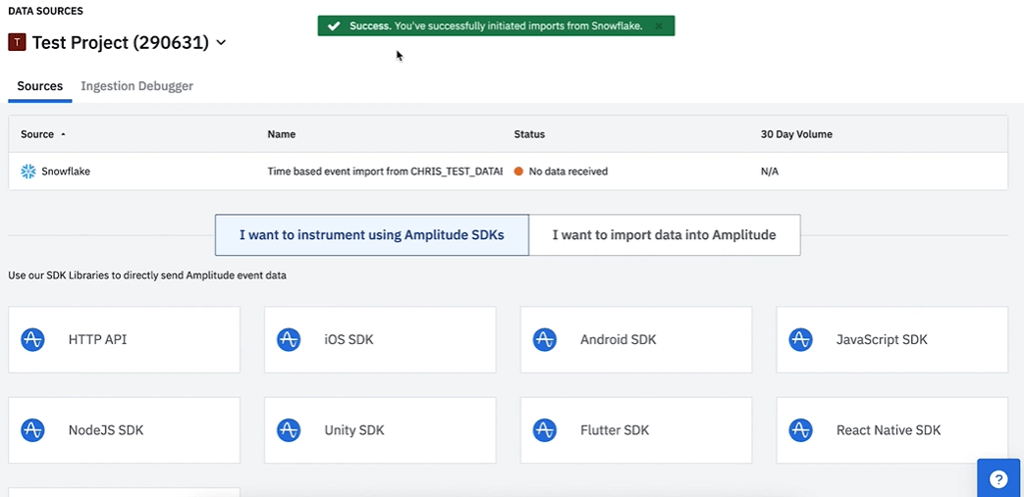
Task: Click the 30 Day Volume column header
Action: (796, 134)
